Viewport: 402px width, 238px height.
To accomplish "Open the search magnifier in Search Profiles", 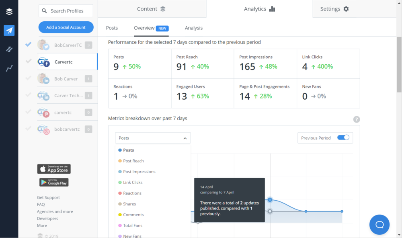I will (x=45, y=11).
